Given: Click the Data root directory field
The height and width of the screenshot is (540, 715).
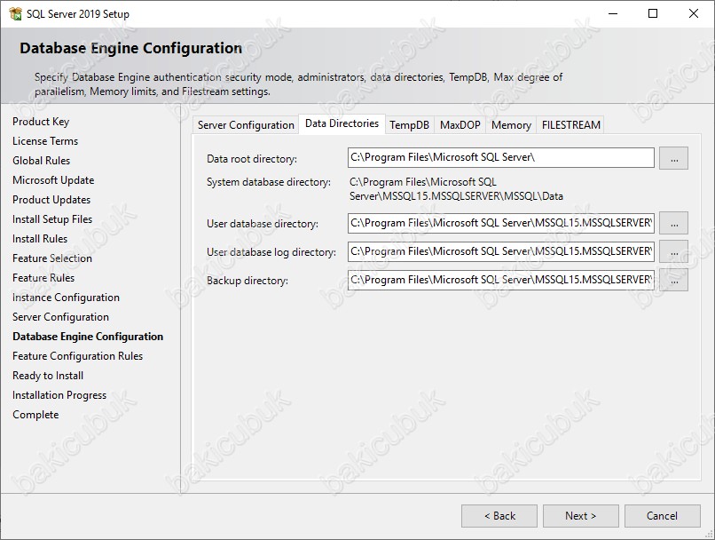Looking at the screenshot, I should (500, 158).
